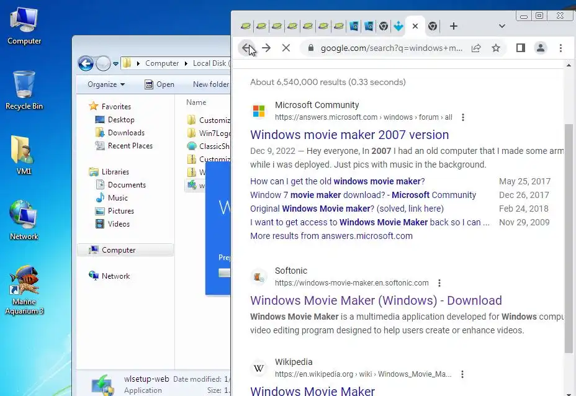Switch to the Chrome-icon tab after active tab
This screenshot has width=576, height=396.
click(433, 26)
